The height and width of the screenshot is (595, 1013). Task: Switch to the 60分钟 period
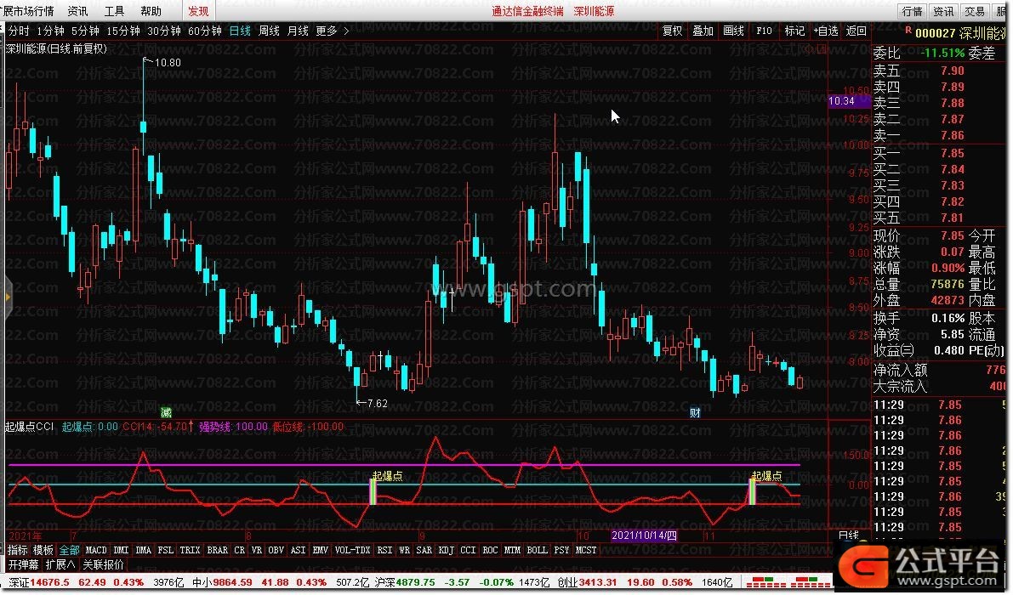coord(205,31)
